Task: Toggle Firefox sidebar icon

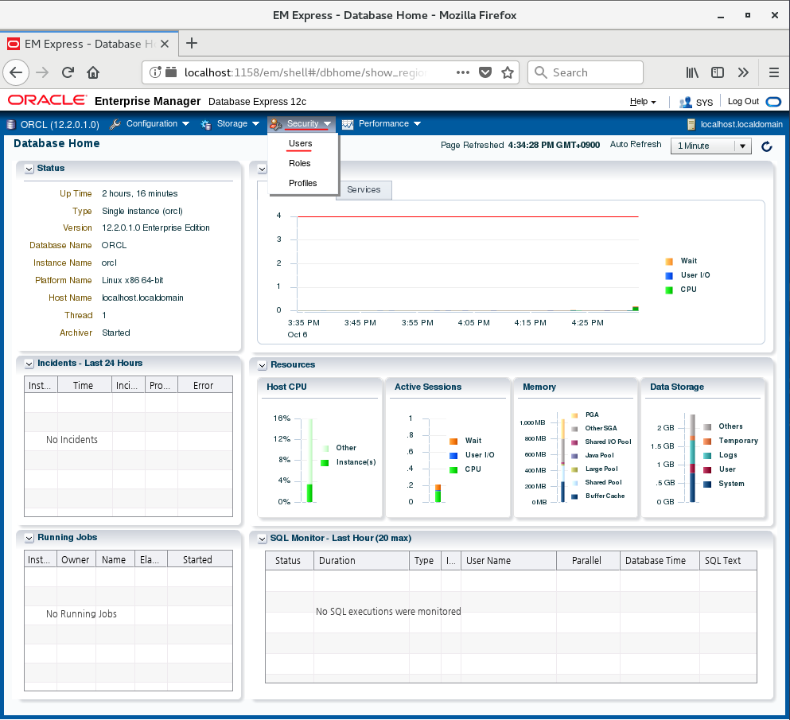Action: pyautogui.click(x=718, y=72)
